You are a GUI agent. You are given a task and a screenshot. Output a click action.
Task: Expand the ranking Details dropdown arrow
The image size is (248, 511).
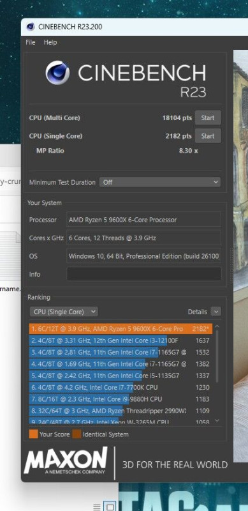click(x=215, y=312)
